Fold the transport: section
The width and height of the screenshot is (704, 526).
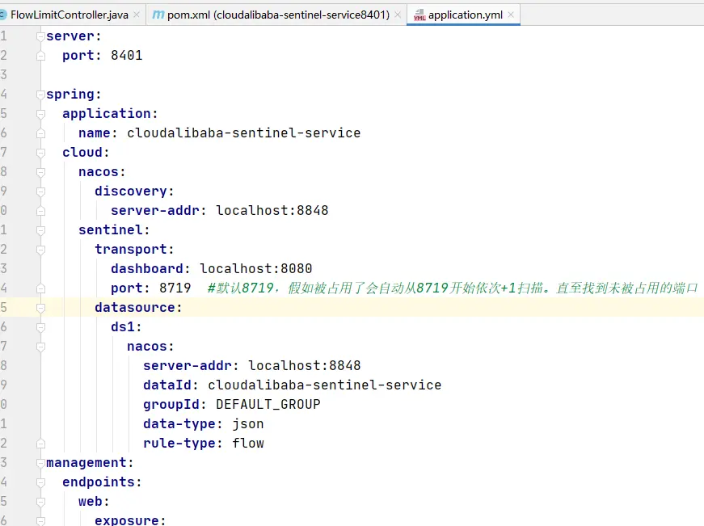41,250
